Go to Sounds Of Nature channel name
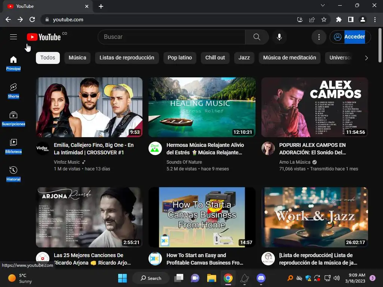 [x=184, y=162]
